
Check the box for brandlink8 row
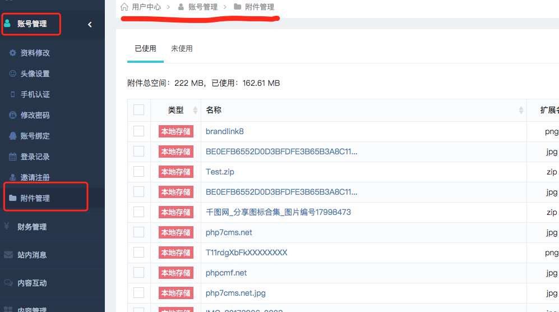[x=138, y=131]
